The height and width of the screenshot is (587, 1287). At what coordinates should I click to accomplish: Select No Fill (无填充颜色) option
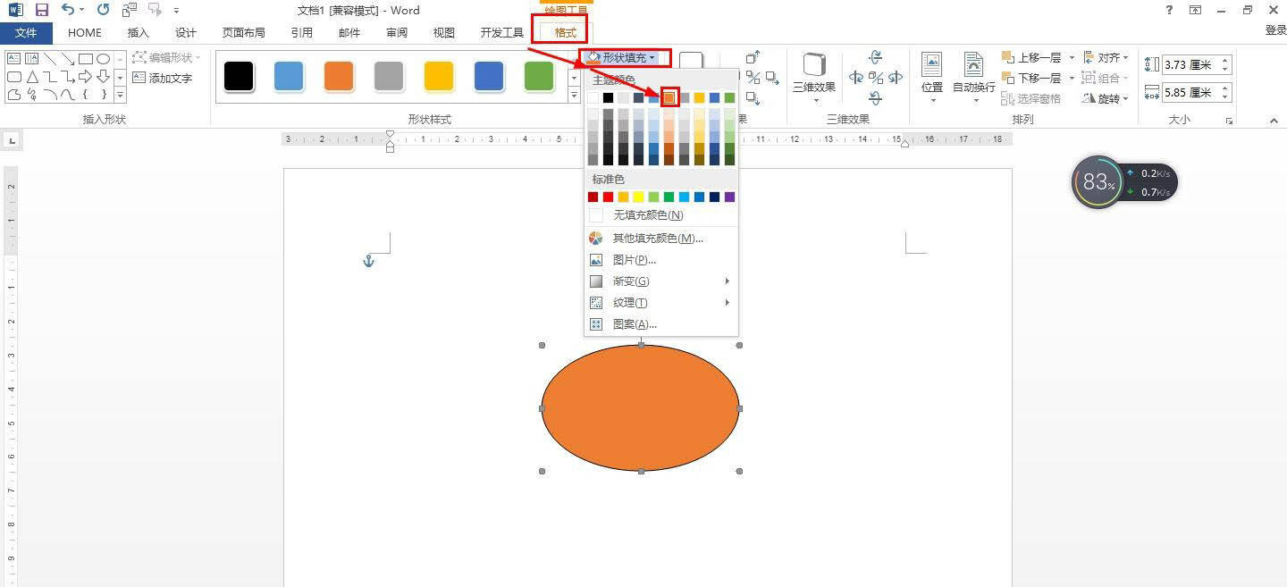point(661,215)
